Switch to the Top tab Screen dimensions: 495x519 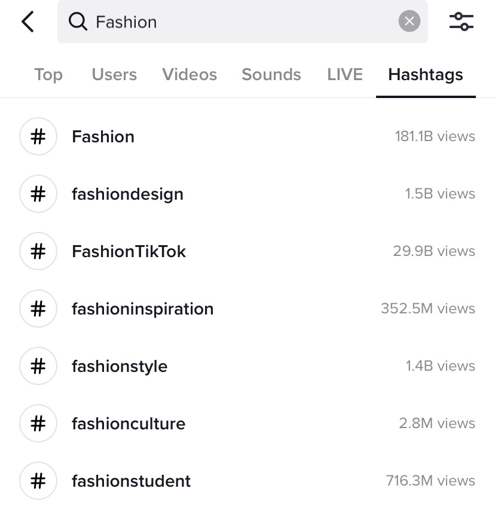pos(48,74)
